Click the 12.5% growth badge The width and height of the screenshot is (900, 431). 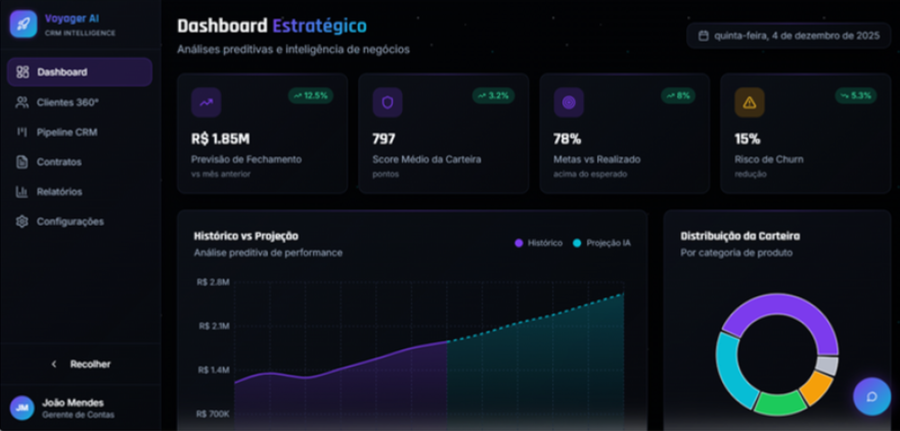(311, 95)
